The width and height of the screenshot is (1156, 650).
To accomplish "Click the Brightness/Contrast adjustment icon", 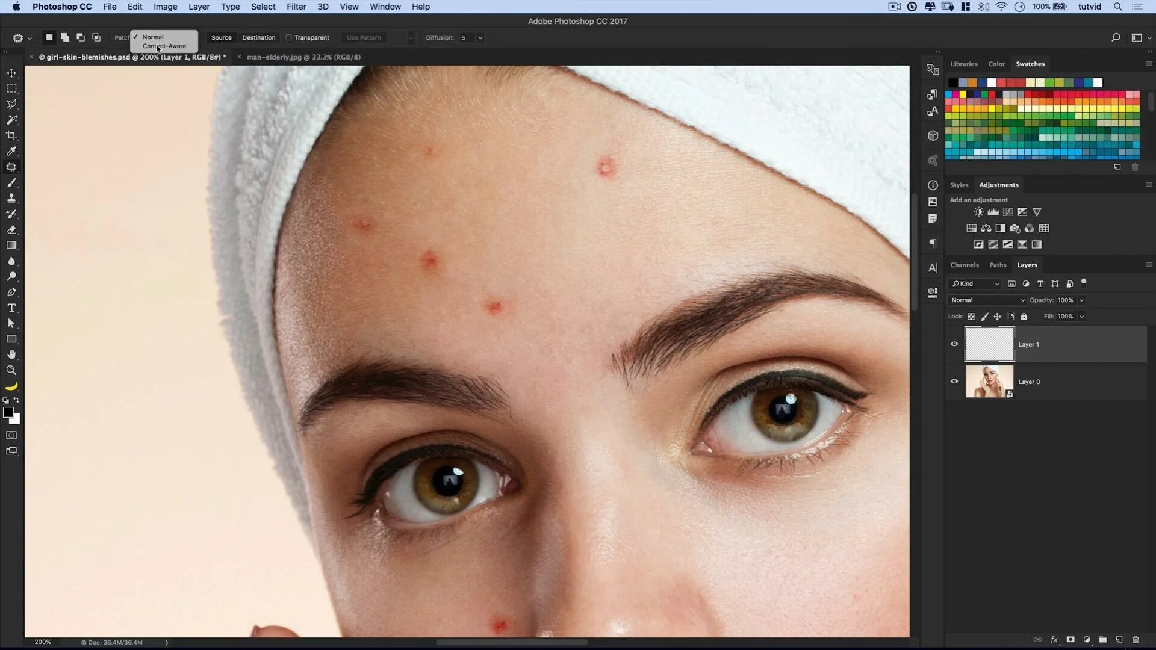I will (978, 212).
